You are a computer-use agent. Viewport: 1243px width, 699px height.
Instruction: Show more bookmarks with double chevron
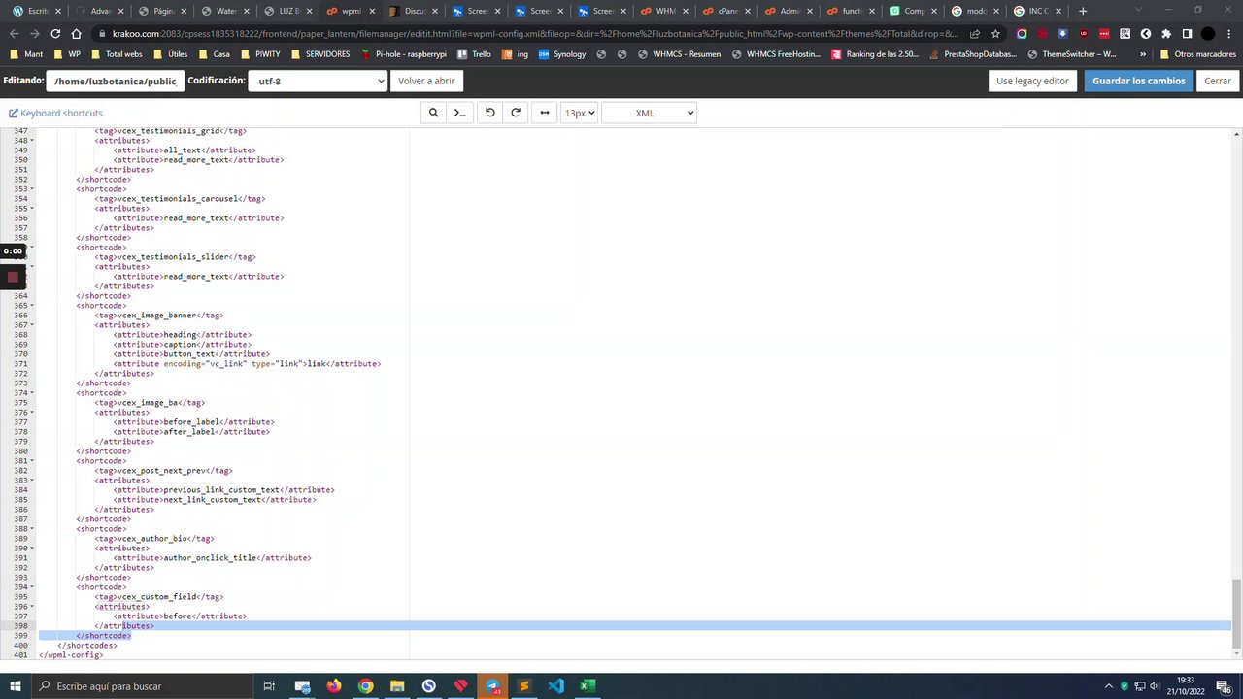tap(1142, 54)
